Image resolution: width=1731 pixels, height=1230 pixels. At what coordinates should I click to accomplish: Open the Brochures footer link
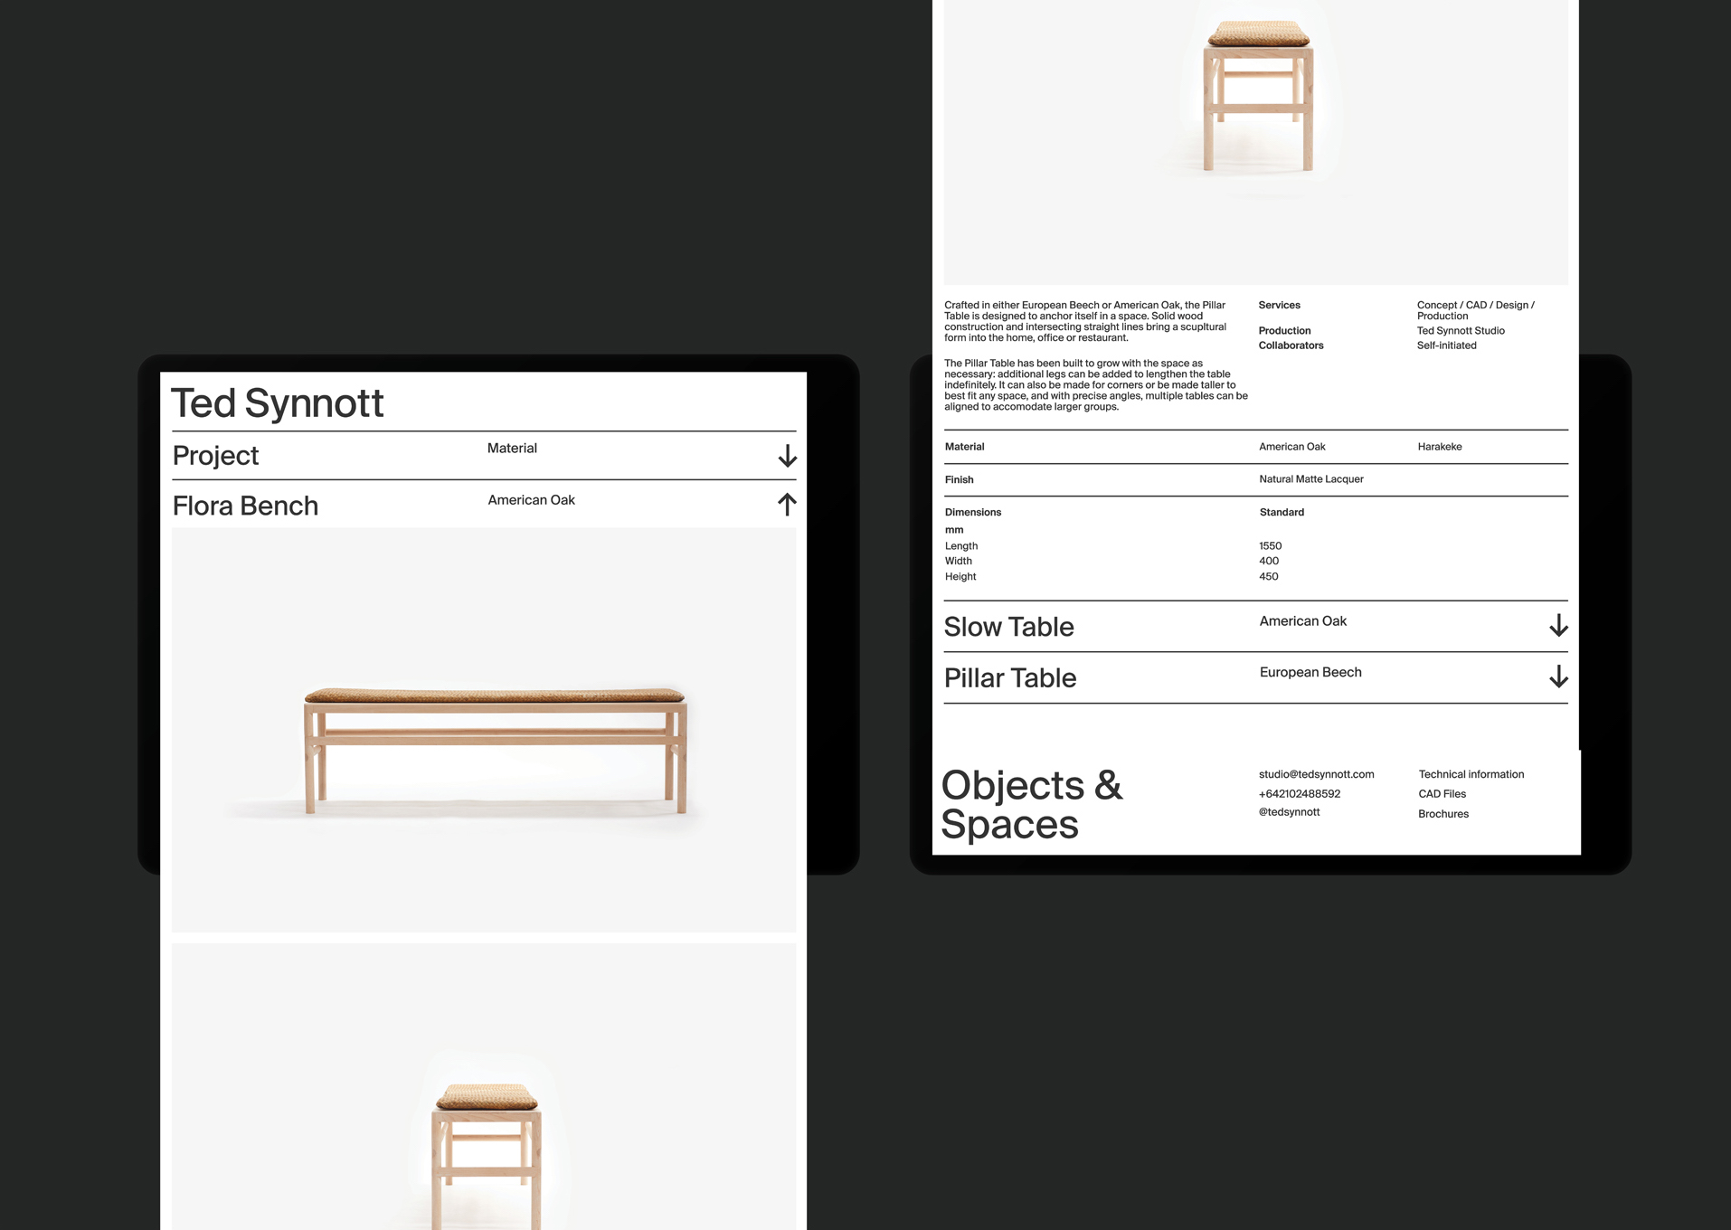(1442, 814)
